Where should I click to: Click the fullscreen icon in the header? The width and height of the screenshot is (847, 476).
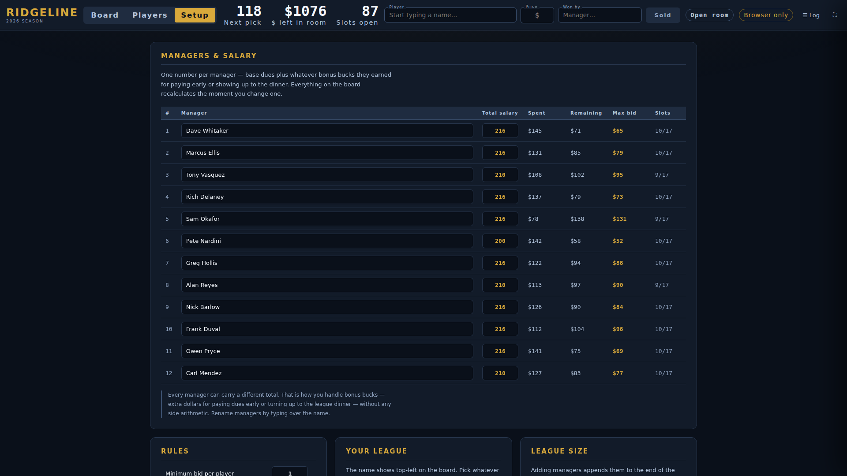835,15
